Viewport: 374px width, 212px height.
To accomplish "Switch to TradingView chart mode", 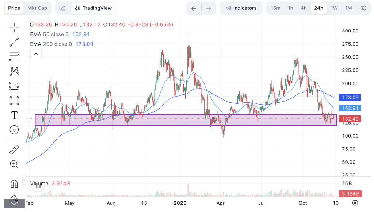I will (93, 8).
